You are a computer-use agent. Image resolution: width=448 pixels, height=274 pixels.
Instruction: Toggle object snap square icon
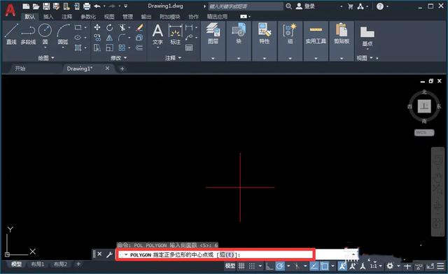click(325, 266)
